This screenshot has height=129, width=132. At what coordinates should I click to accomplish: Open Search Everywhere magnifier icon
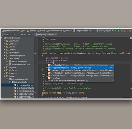(130, 31)
